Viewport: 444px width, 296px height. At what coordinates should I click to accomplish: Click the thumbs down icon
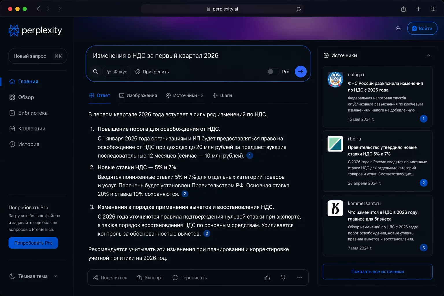click(284, 277)
